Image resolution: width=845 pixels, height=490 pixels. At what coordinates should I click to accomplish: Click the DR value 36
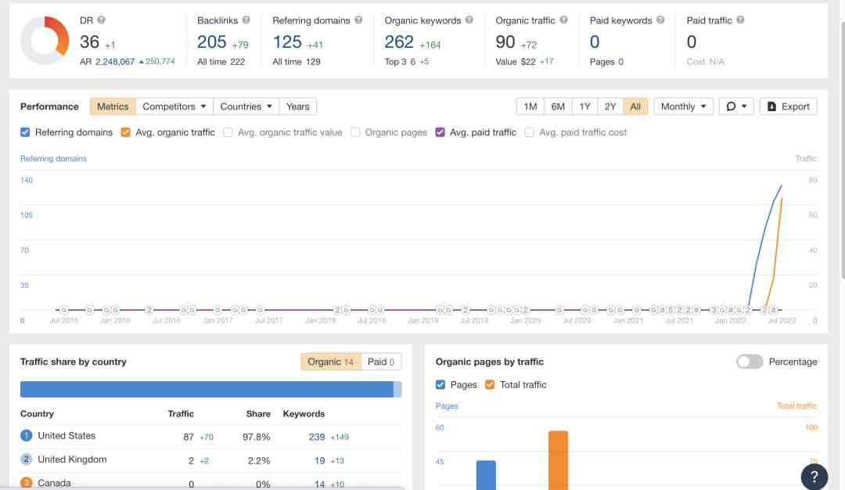pyautogui.click(x=89, y=41)
